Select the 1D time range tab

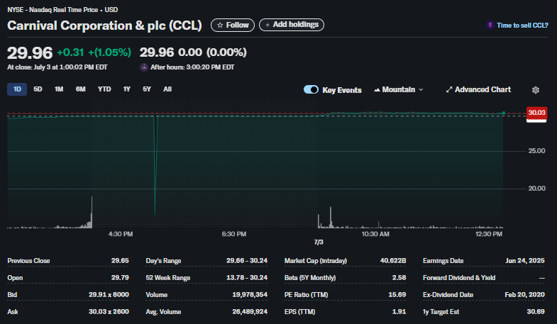17,89
